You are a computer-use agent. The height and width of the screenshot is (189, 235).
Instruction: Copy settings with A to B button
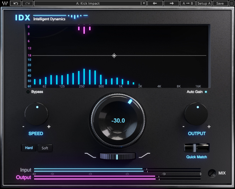click(187, 4)
